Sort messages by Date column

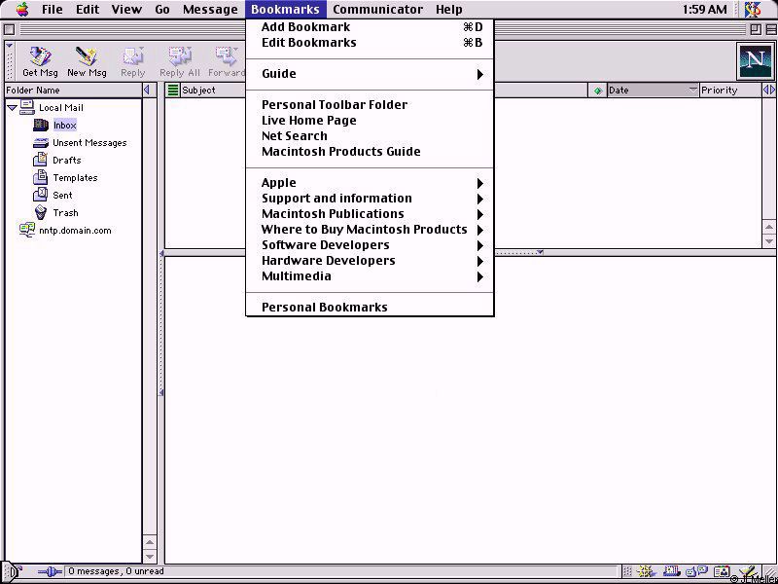[x=645, y=91]
